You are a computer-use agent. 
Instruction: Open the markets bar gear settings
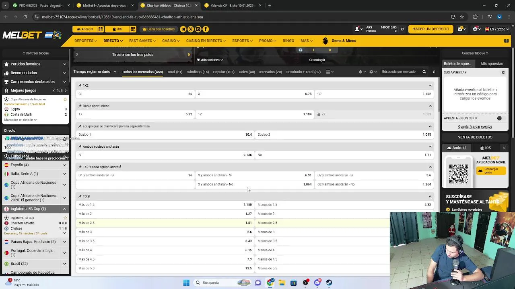point(371,71)
